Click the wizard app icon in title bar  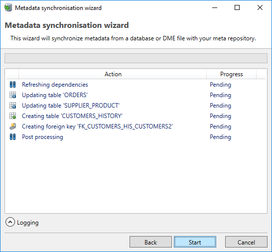tap(8, 8)
